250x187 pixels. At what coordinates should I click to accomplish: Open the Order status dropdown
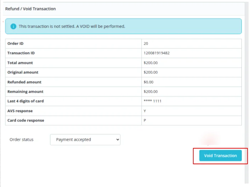click(85, 140)
